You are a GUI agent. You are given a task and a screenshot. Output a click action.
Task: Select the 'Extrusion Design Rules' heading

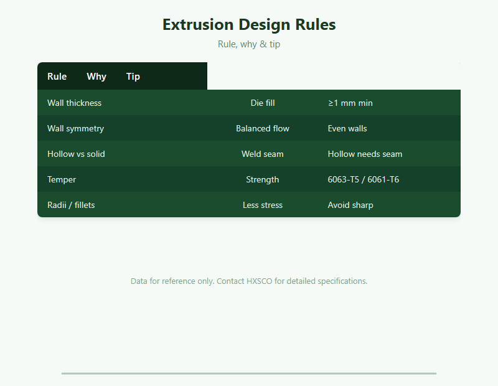click(x=249, y=24)
